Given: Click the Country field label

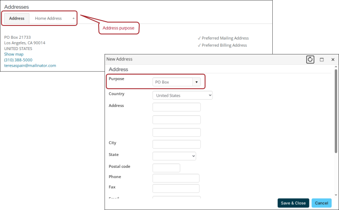Looking at the screenshot, I should [x=117, y=94].
